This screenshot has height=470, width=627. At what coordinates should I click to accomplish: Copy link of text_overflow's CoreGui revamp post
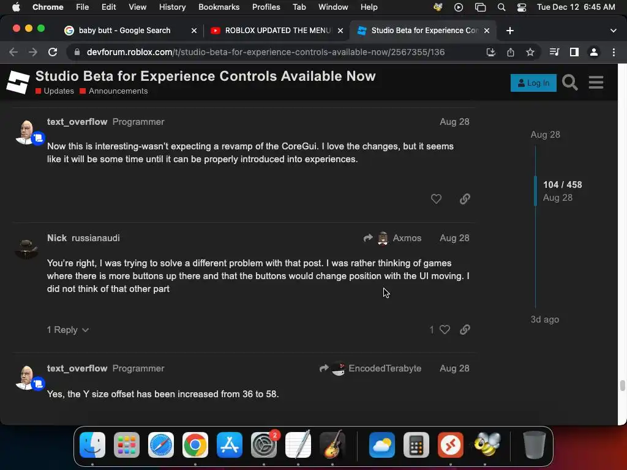click(465, 199)
